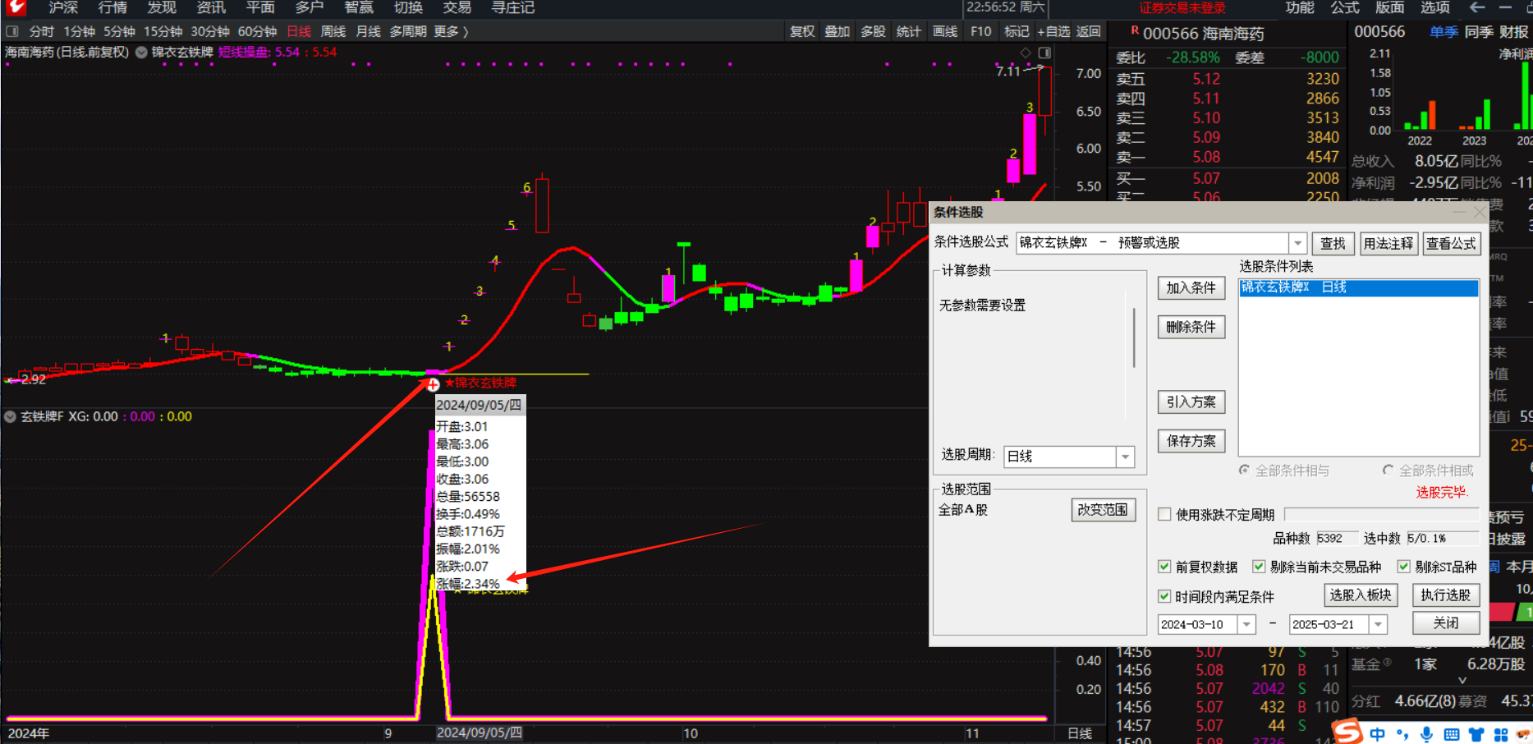Click the Sogou input method S icon
The width and height of the screenshot is (1533, 744).
tap(1347, 731)
